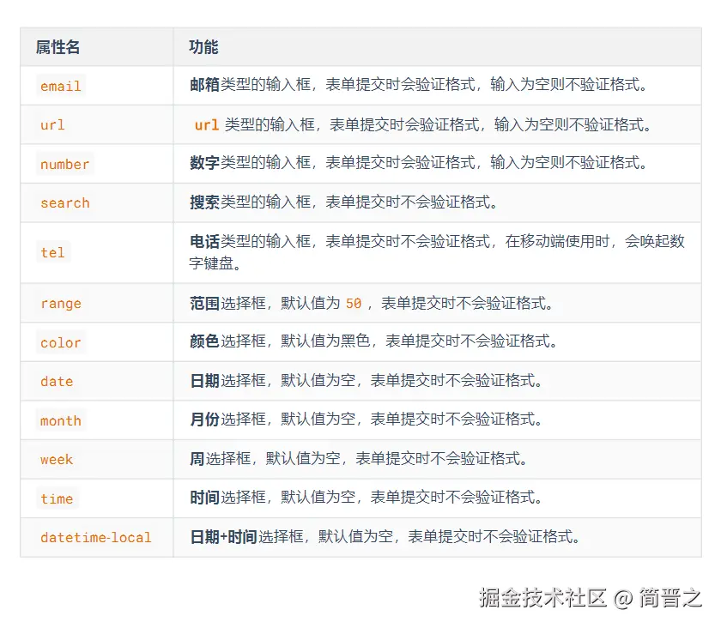
Task: Click the week attribute label
Action: 55,459
